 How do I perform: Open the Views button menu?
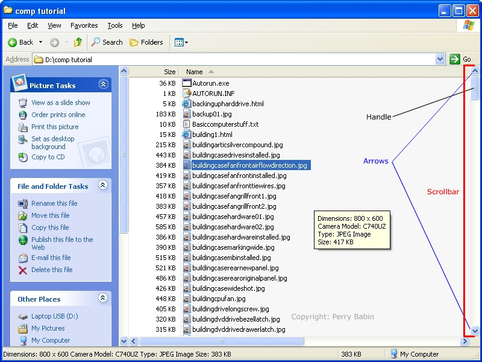click(x=181, y=42)
